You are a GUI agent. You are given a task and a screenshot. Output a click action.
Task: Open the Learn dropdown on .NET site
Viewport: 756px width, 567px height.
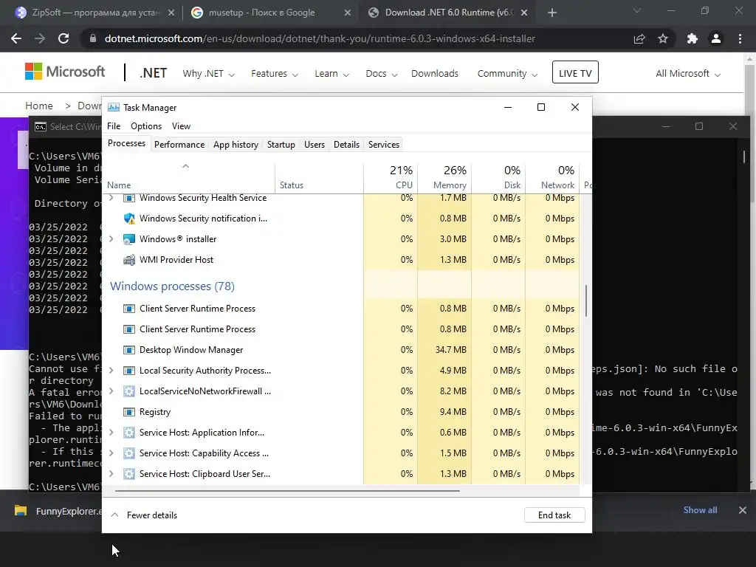pos(331,74)
